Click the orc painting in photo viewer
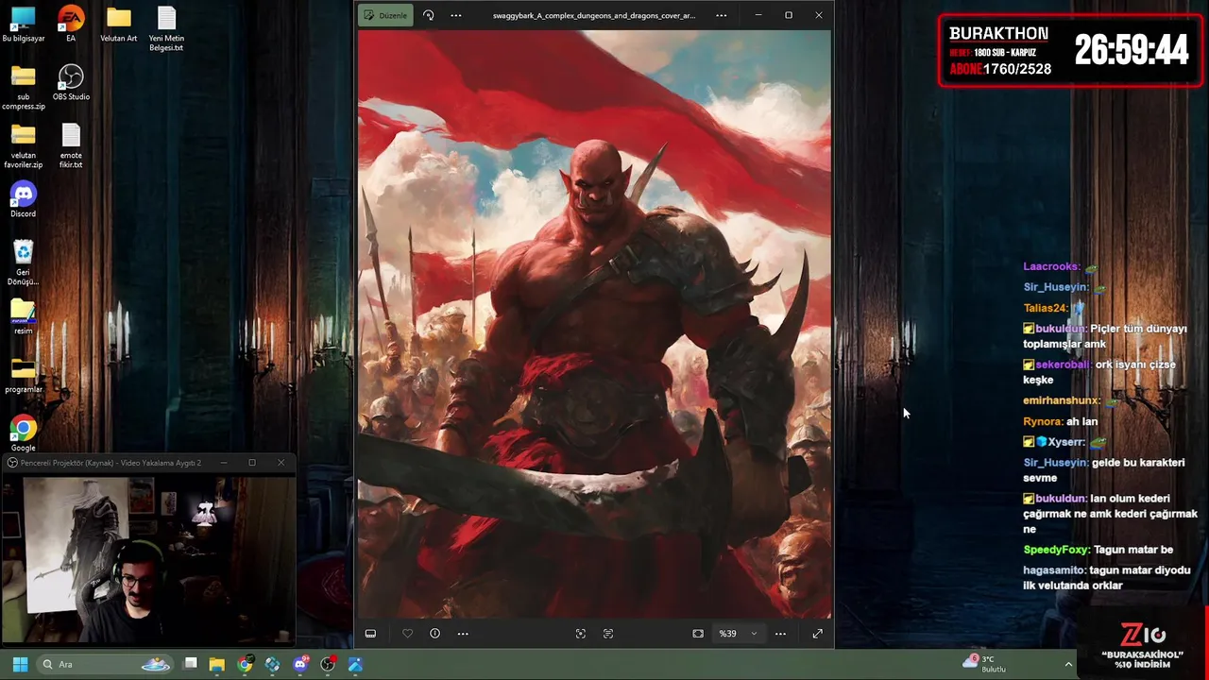The image size is (1209, 680). click(594, 324)
